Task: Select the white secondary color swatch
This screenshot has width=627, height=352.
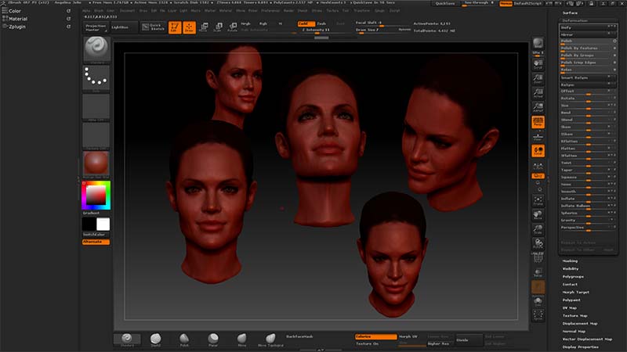Action: (103, 224)
